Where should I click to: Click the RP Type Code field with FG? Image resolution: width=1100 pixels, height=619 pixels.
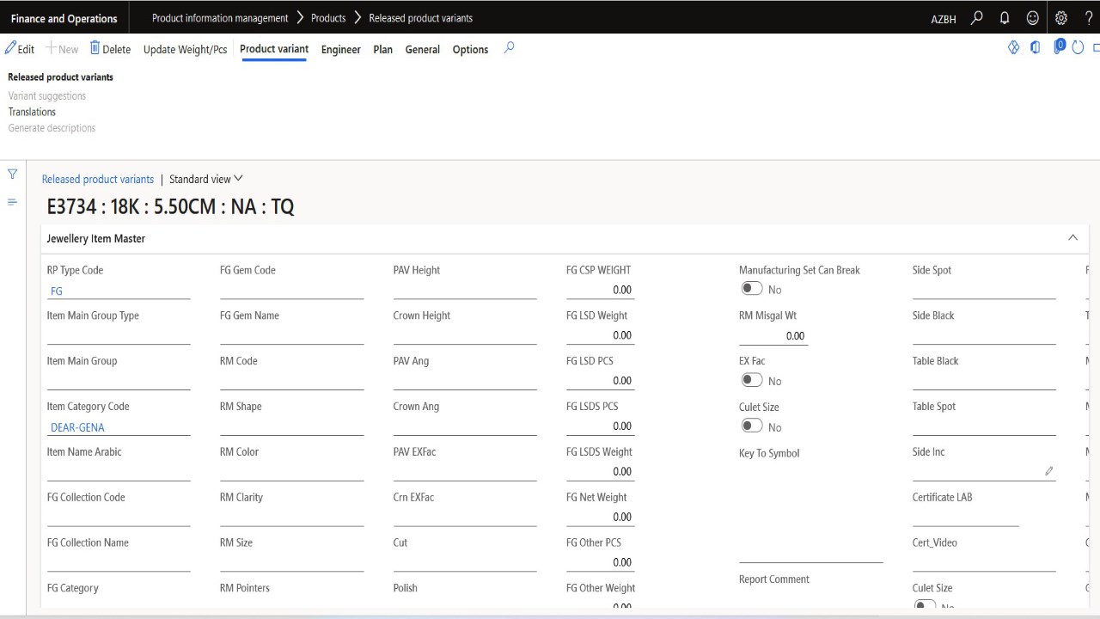click(x=119, y=291)
